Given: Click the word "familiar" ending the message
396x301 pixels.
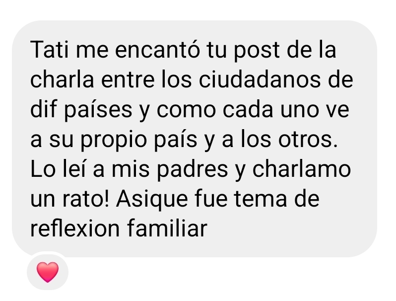Looking at the screenshot, I should pos(167,228).
